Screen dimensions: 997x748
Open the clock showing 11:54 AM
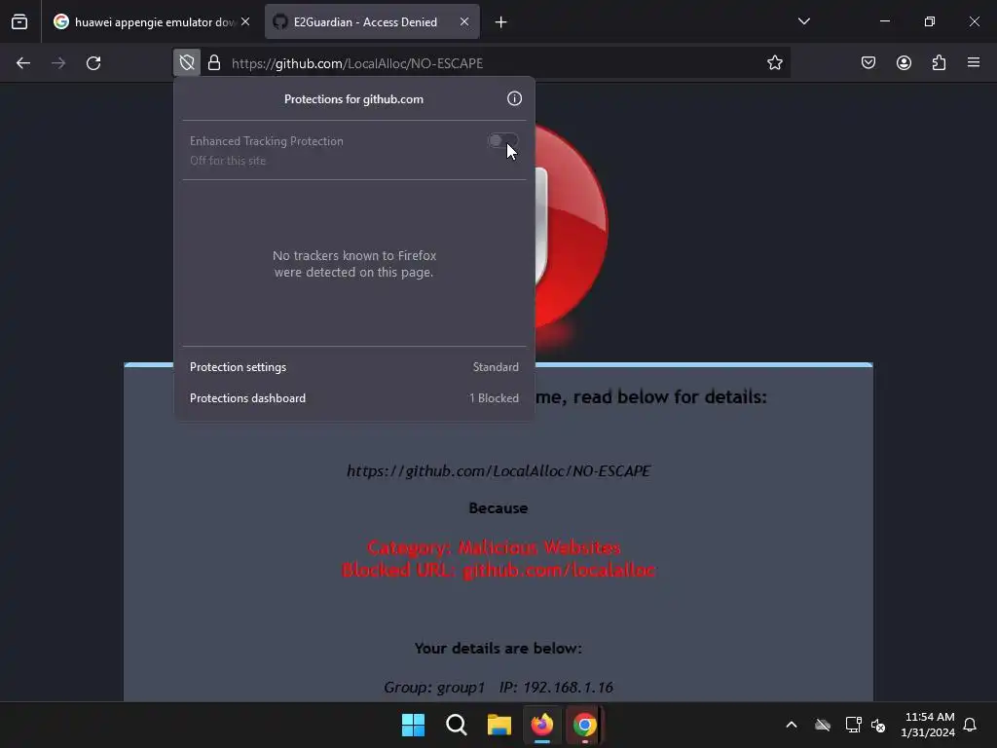click(x=928, y=725)
